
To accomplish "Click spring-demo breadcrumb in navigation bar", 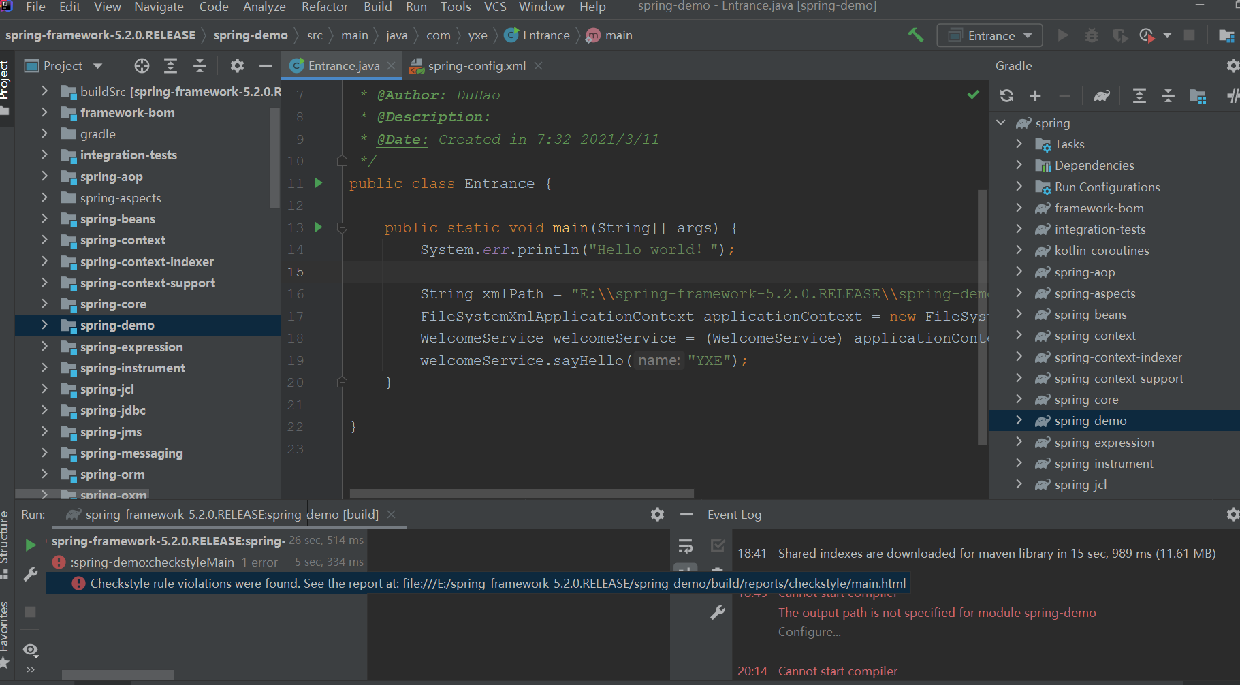I will pyautogui.click(x=251, y=35).
